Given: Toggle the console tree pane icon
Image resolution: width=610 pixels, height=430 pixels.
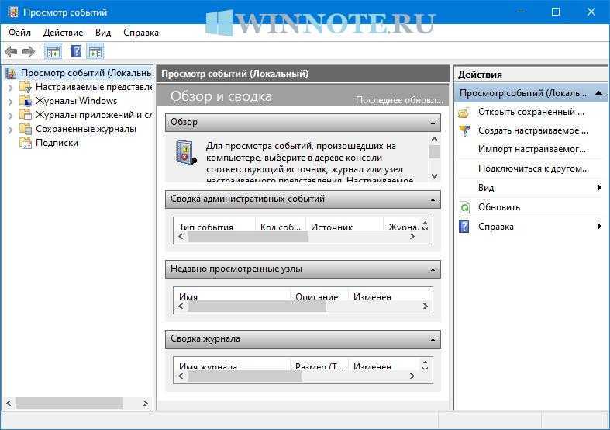Looking at the screenshot, I should [53, 51].
